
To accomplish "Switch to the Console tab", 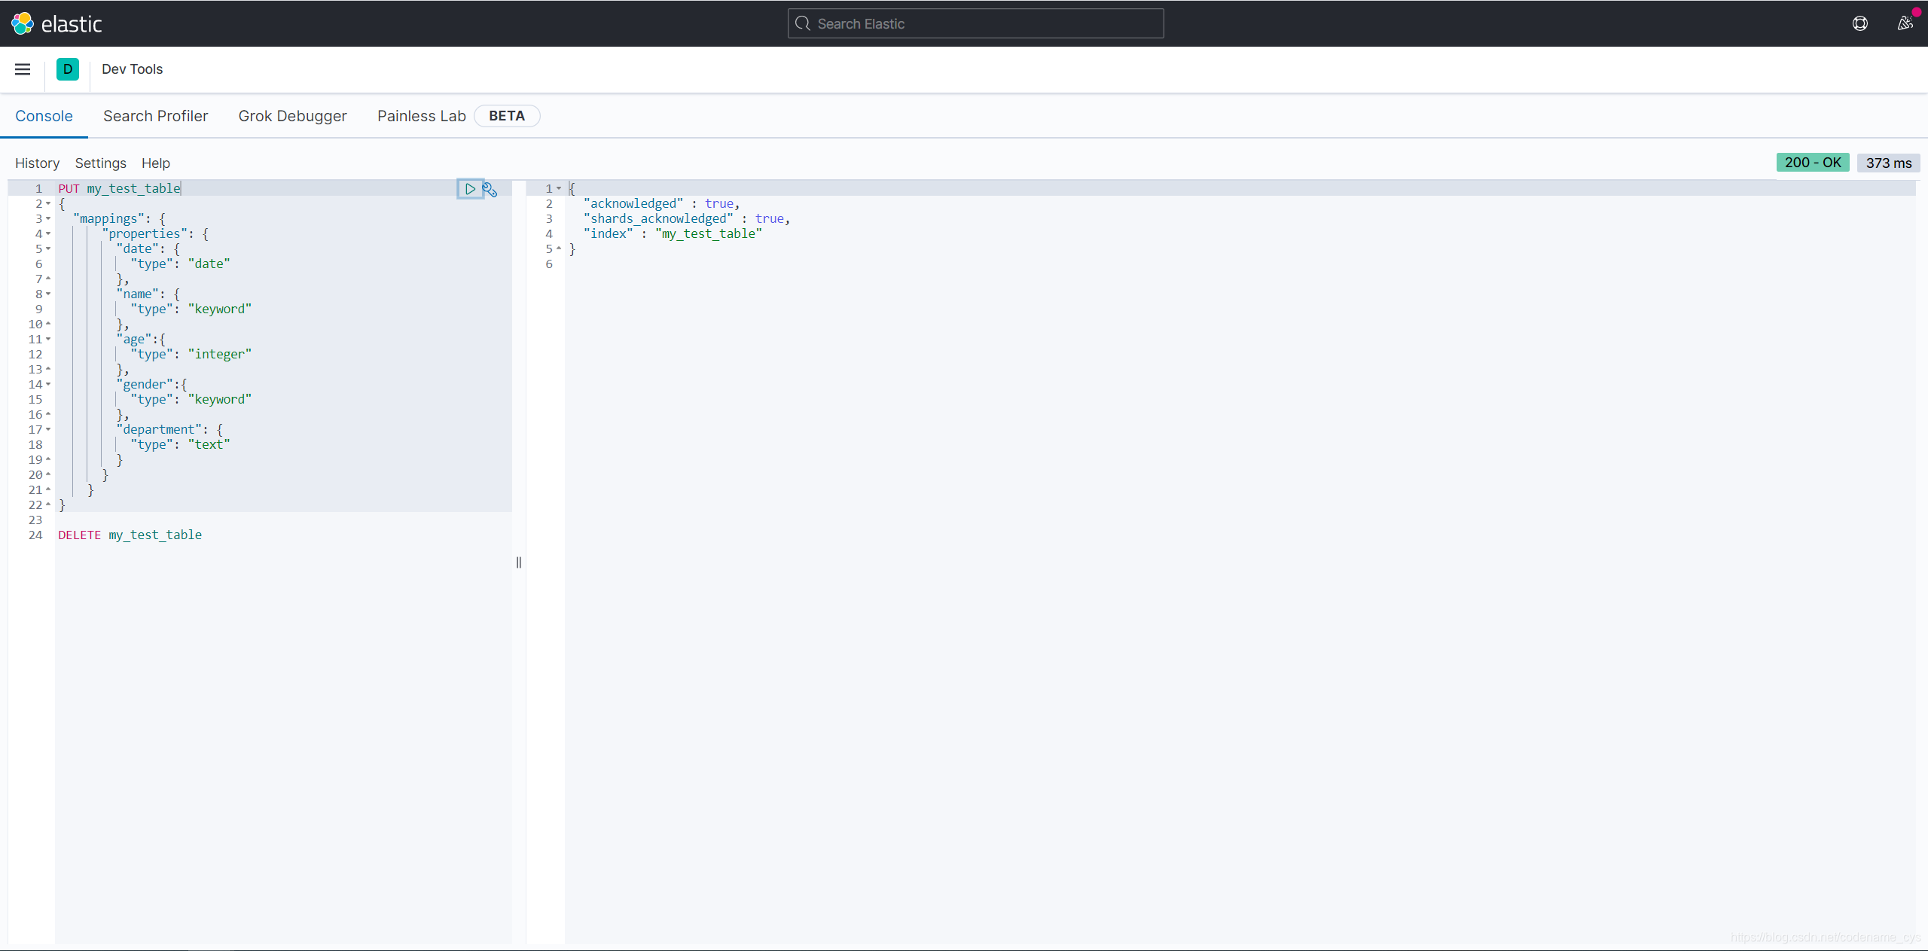I will coord(44,116).
